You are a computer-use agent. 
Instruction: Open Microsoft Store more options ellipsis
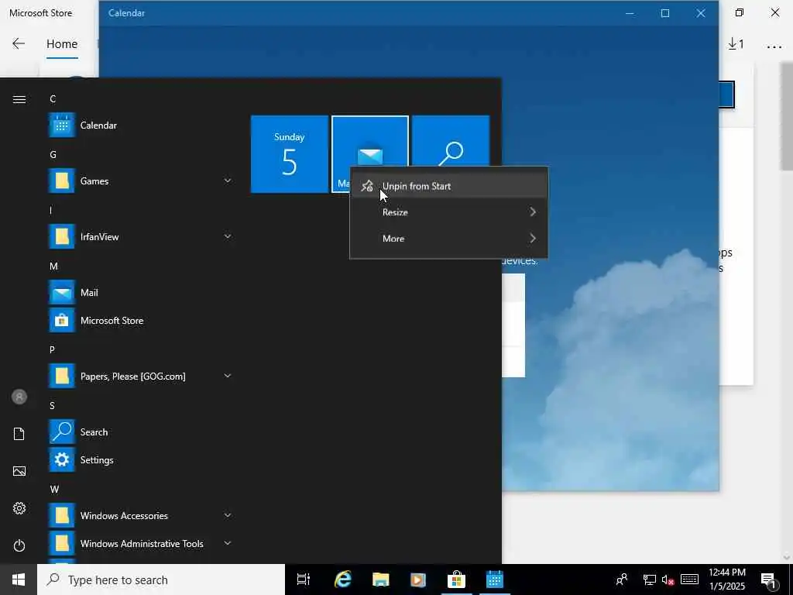click(x=774, y=47)
